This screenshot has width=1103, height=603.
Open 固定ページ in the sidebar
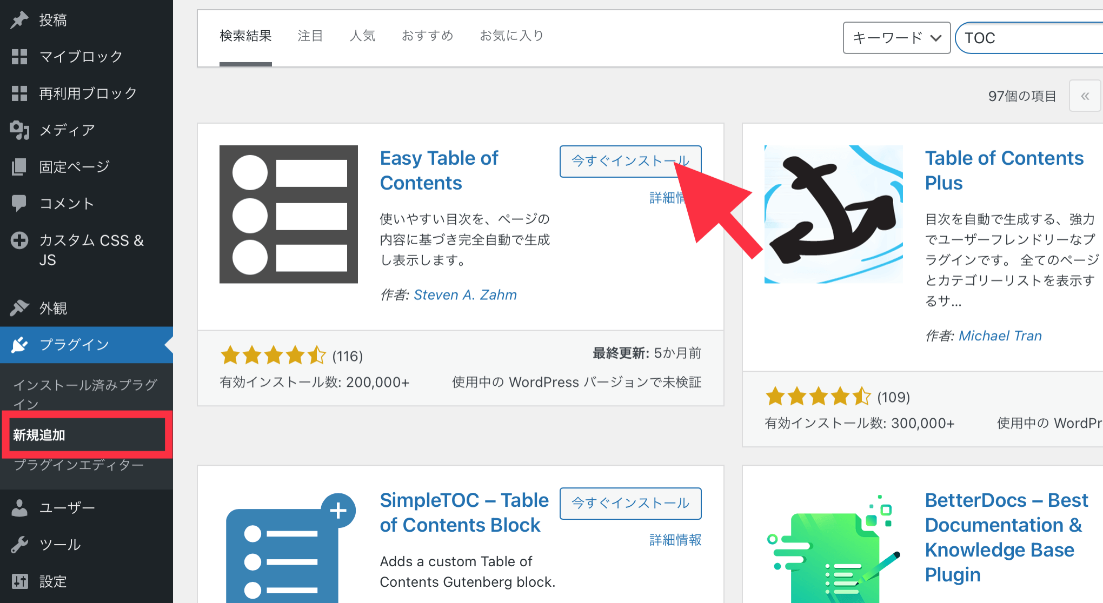pos(87,167)
